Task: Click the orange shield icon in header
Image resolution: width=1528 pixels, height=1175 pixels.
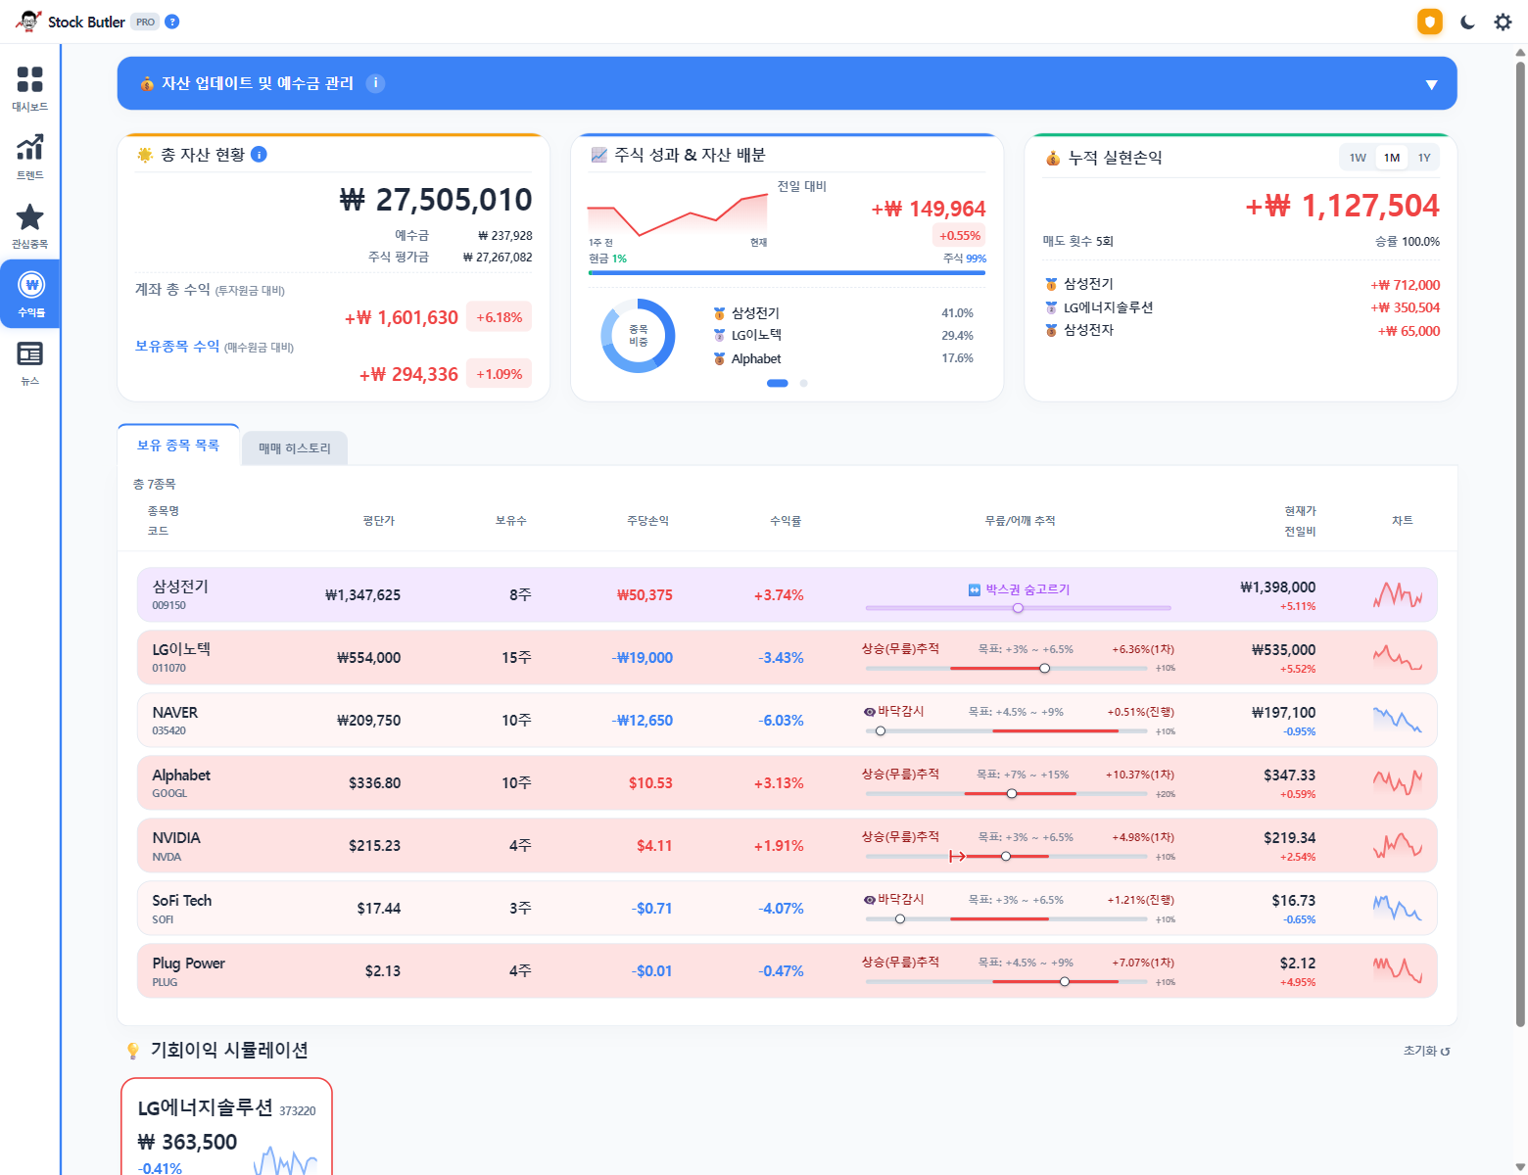Action: (x=1430, y=22)
